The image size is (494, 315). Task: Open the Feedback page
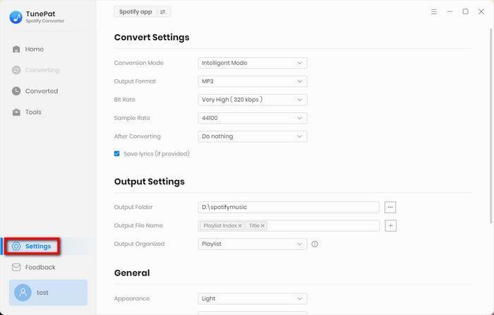coord(40,267)
